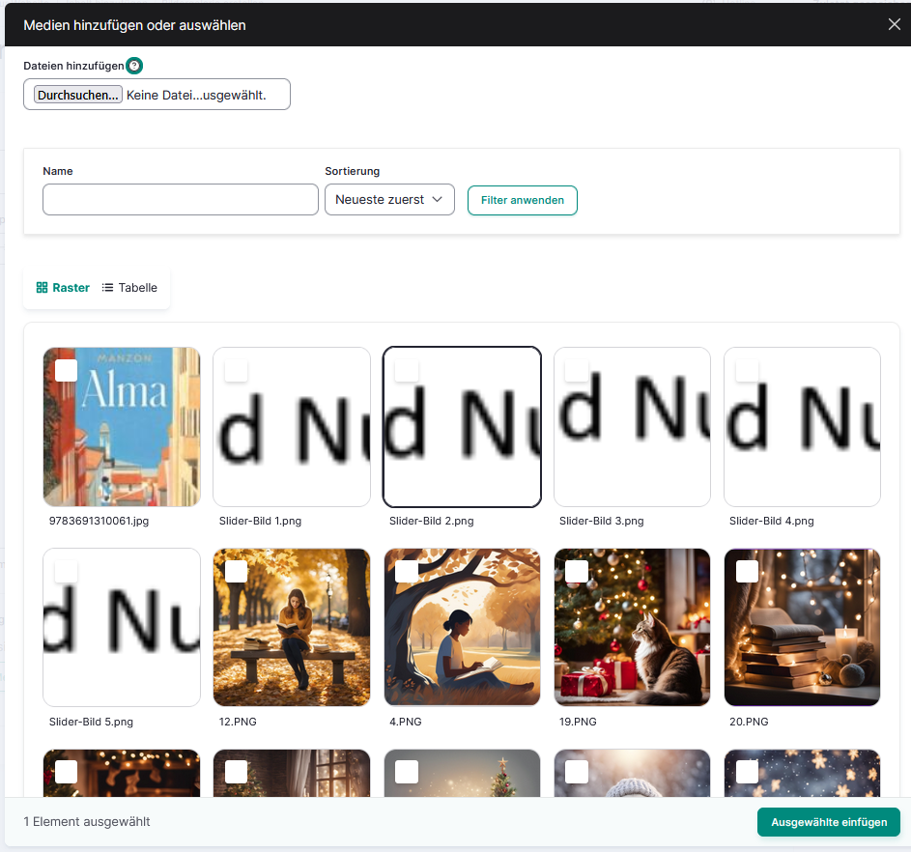
Task: Tick checkbox on Slider-Bild 1.png
Action: tap(236, 370)
